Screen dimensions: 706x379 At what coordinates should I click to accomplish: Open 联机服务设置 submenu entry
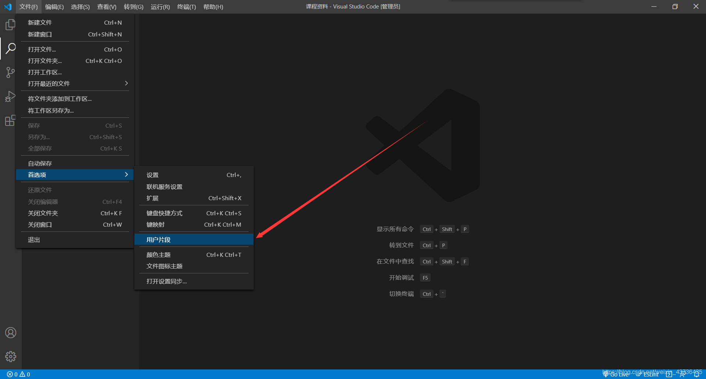[x=194, y=187]
